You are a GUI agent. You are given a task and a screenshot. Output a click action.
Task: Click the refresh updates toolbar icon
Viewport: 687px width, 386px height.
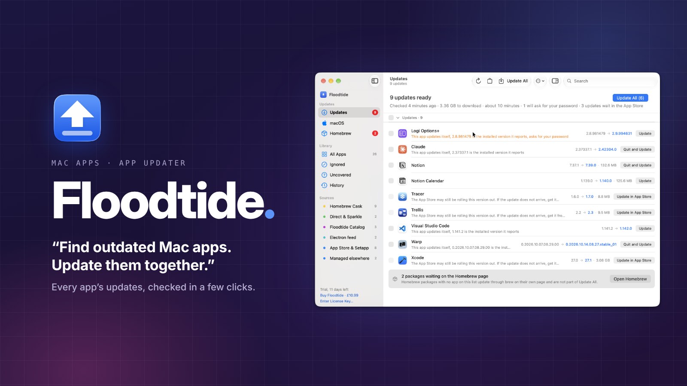pyautogui.click(x=478, y=81)
